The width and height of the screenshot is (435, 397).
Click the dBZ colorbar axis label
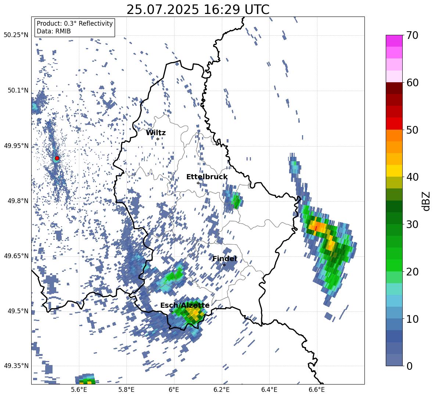pyautogui.click(x=426, y=201)
